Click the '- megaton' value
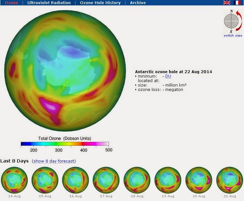The width and height of the screenshot is (244, 201). [173, 90]
